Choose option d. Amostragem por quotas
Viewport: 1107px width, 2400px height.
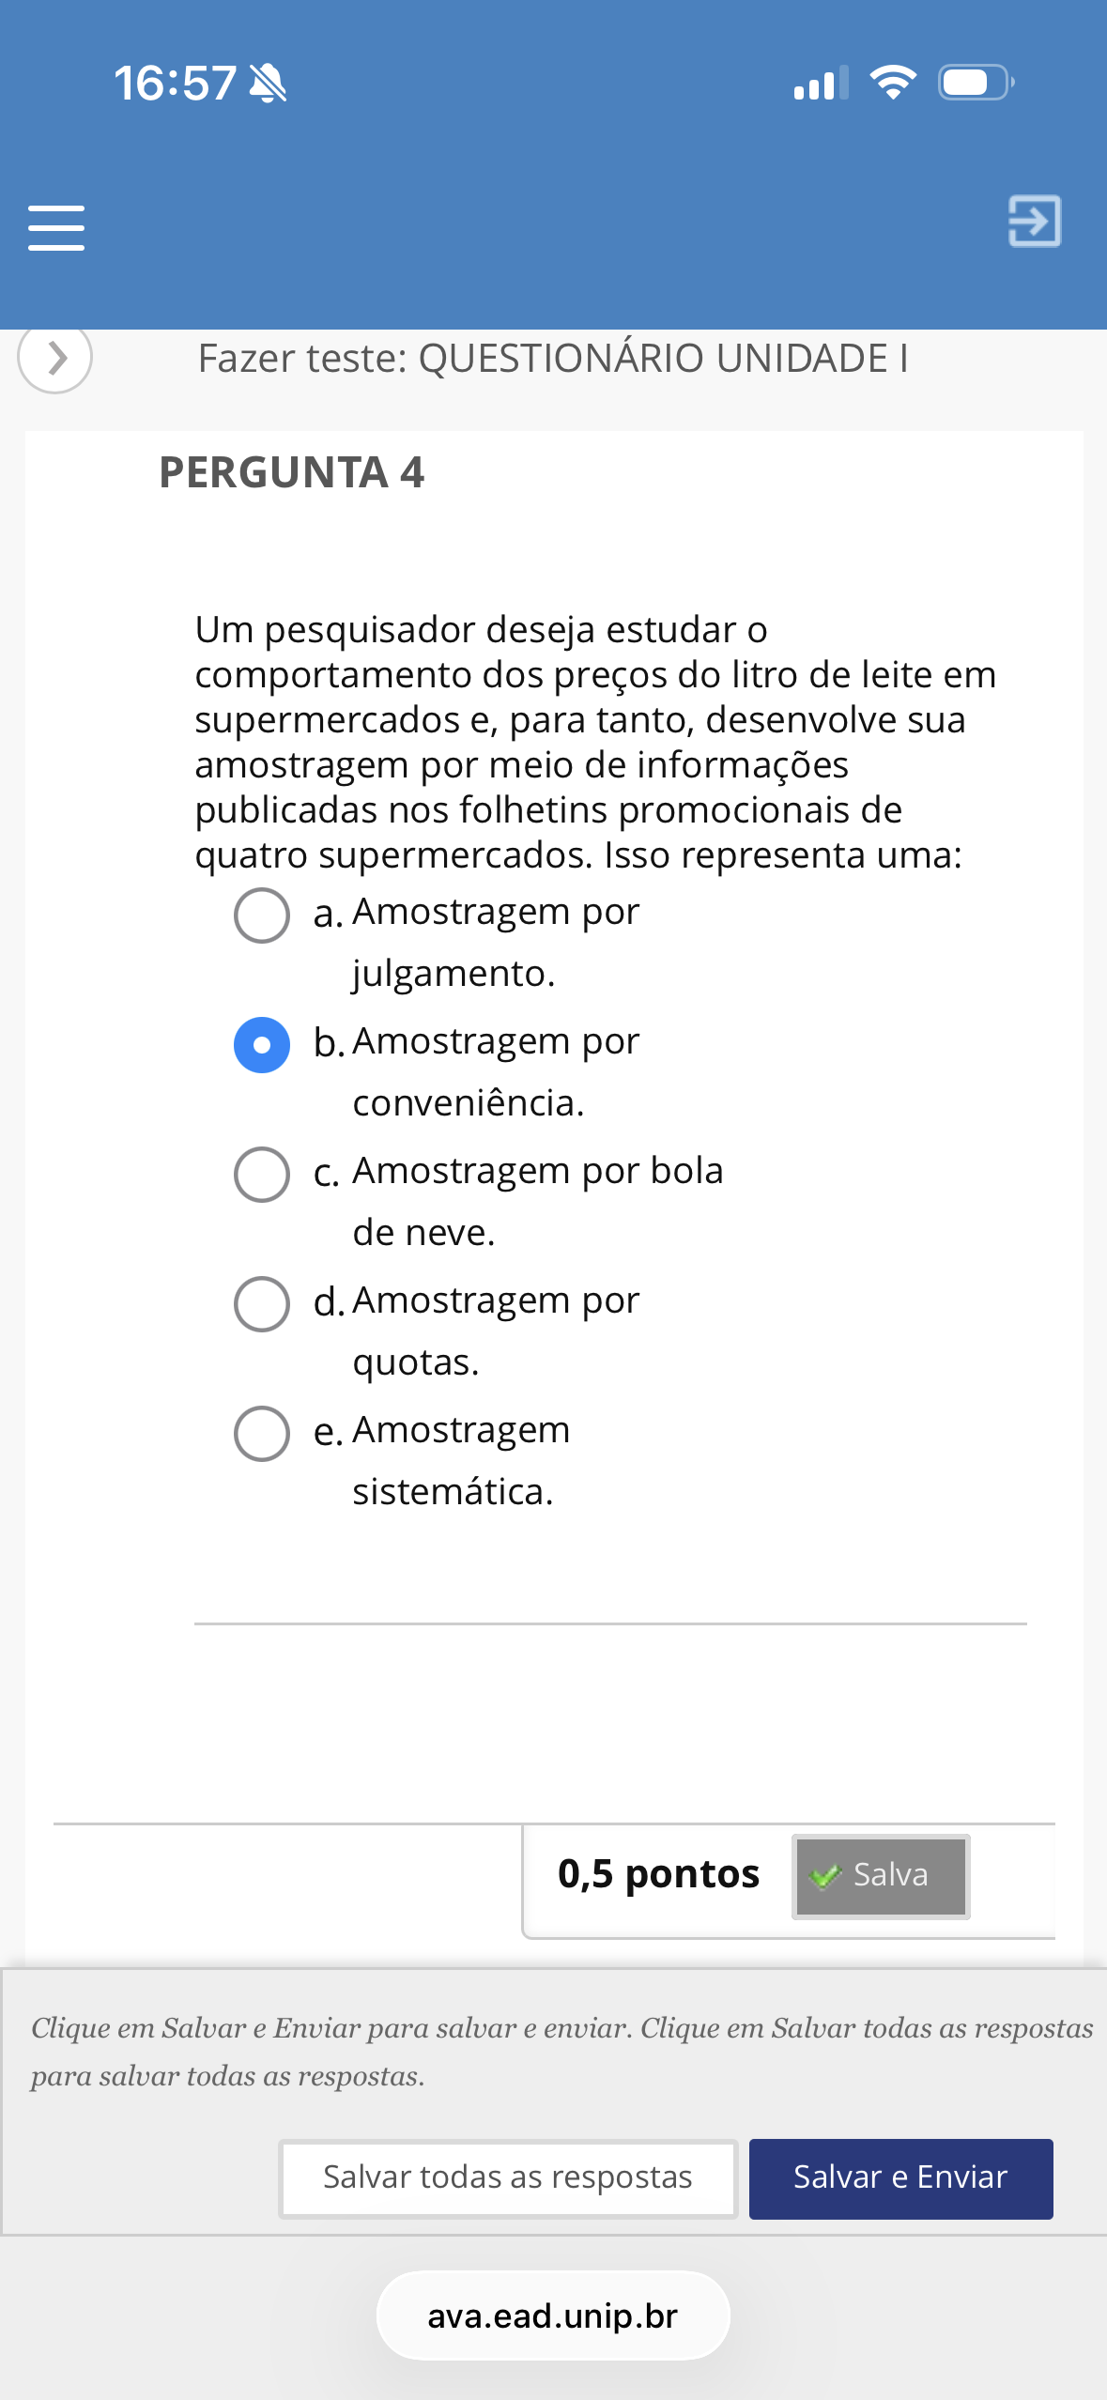pyautogui.click(x=261, y=1304)
